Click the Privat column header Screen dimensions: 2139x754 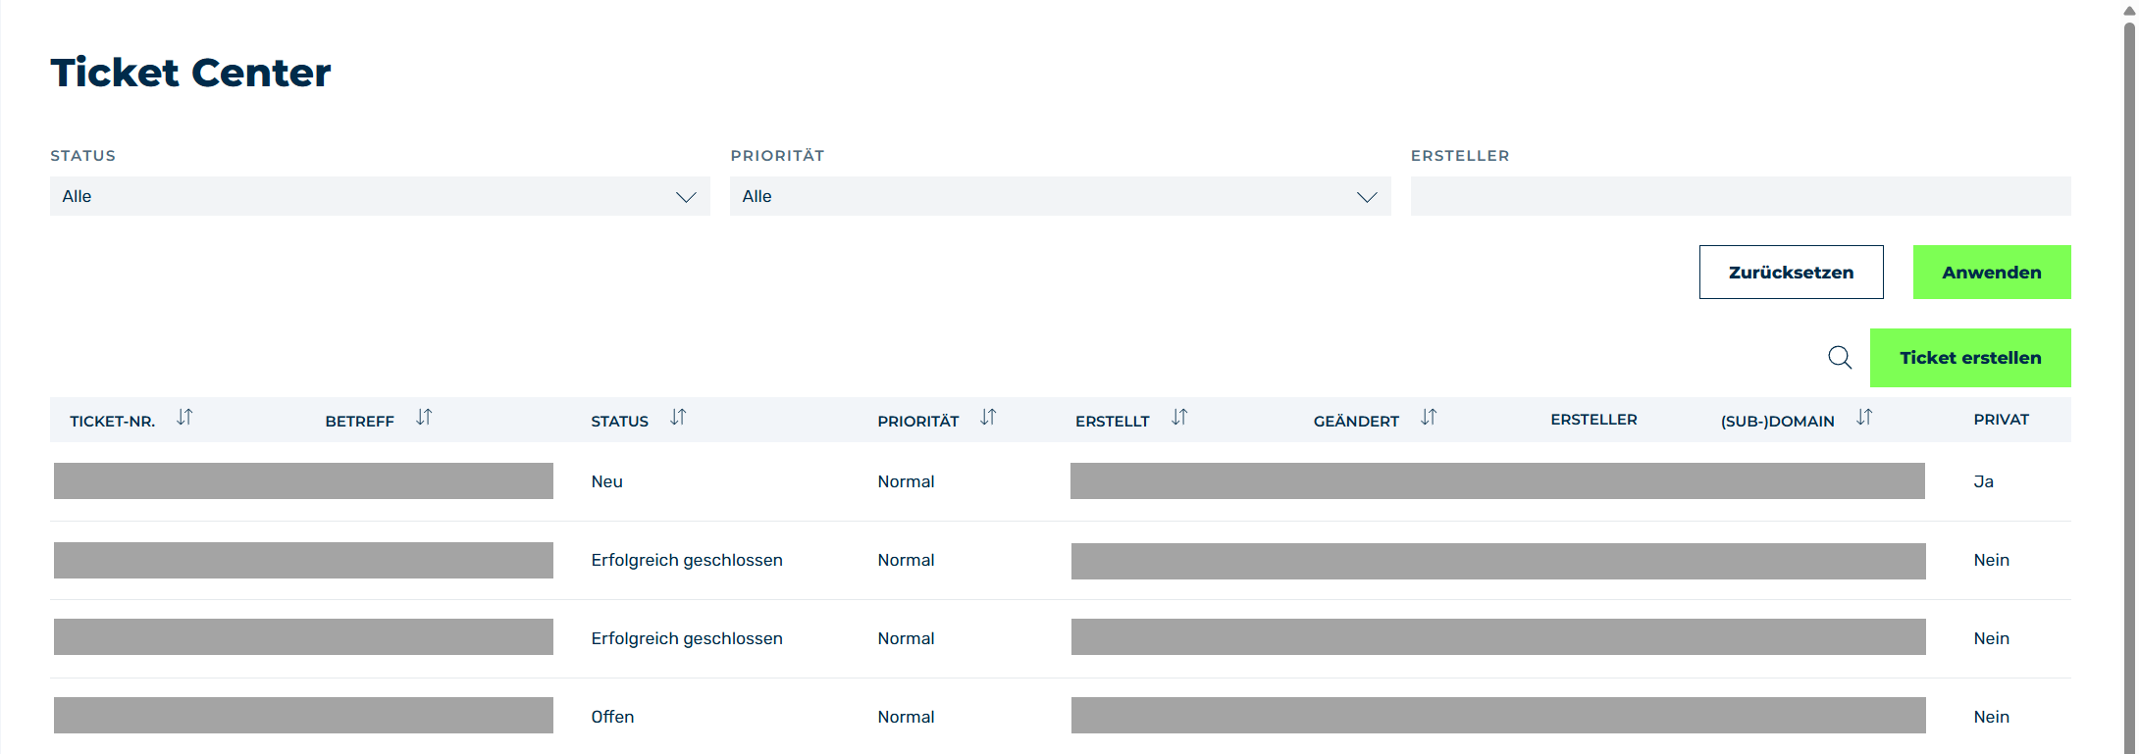2001,420
